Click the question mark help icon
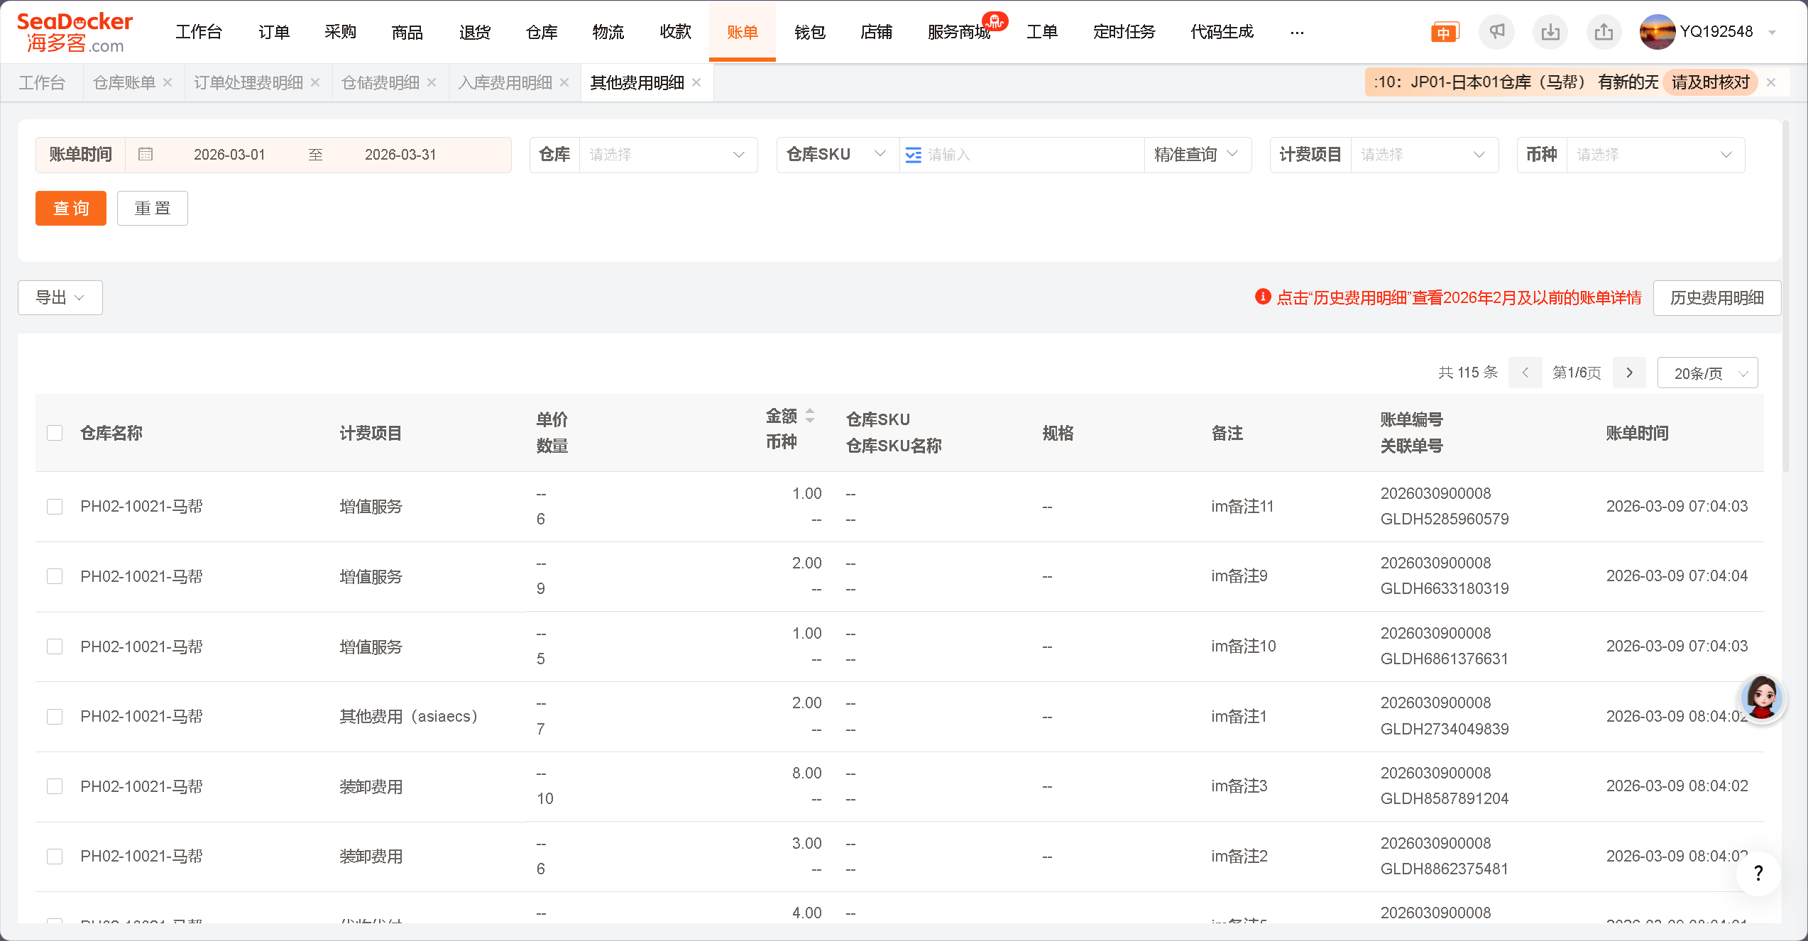Viewport: 1808px width, 941px height. (1758, 874)
